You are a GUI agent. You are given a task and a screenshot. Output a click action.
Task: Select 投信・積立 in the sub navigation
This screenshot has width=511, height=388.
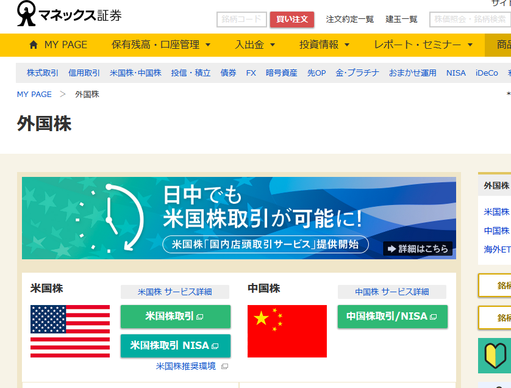click(x=191, y=73)
